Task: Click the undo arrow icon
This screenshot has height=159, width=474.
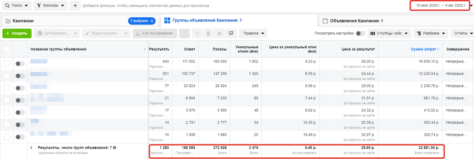Action: [197, 33]
